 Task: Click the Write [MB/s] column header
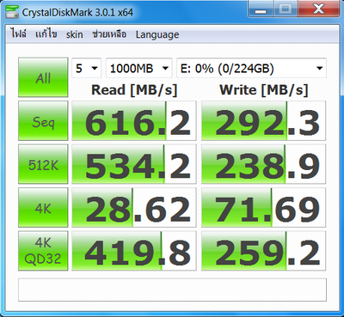[x=264, y=90]
